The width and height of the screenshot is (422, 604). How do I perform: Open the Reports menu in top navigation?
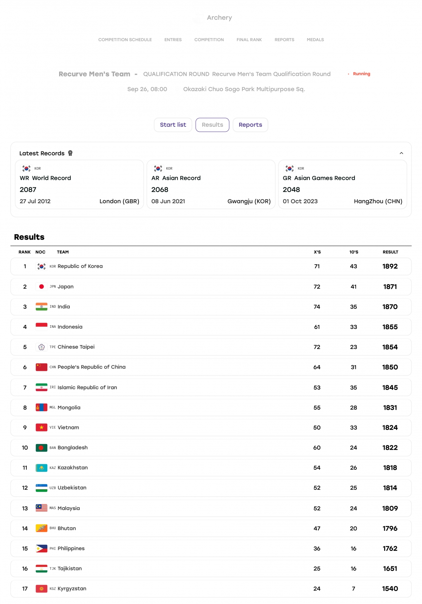click(x=285, y=40)
